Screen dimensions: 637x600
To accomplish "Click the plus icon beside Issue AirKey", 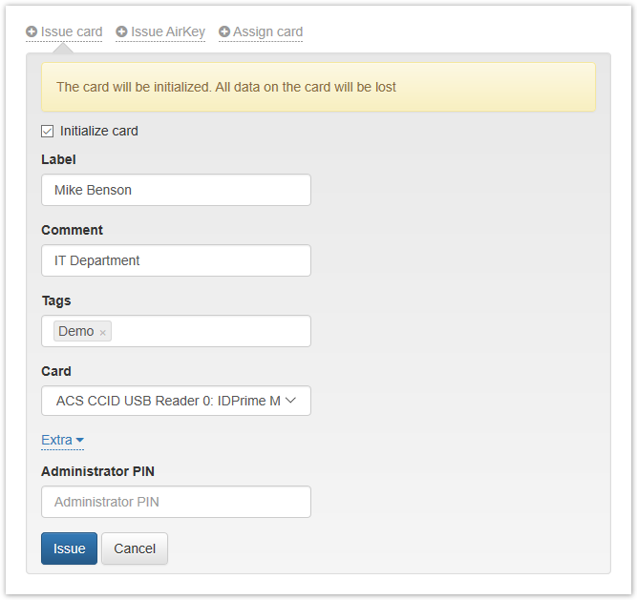I will tap(121, 31).
